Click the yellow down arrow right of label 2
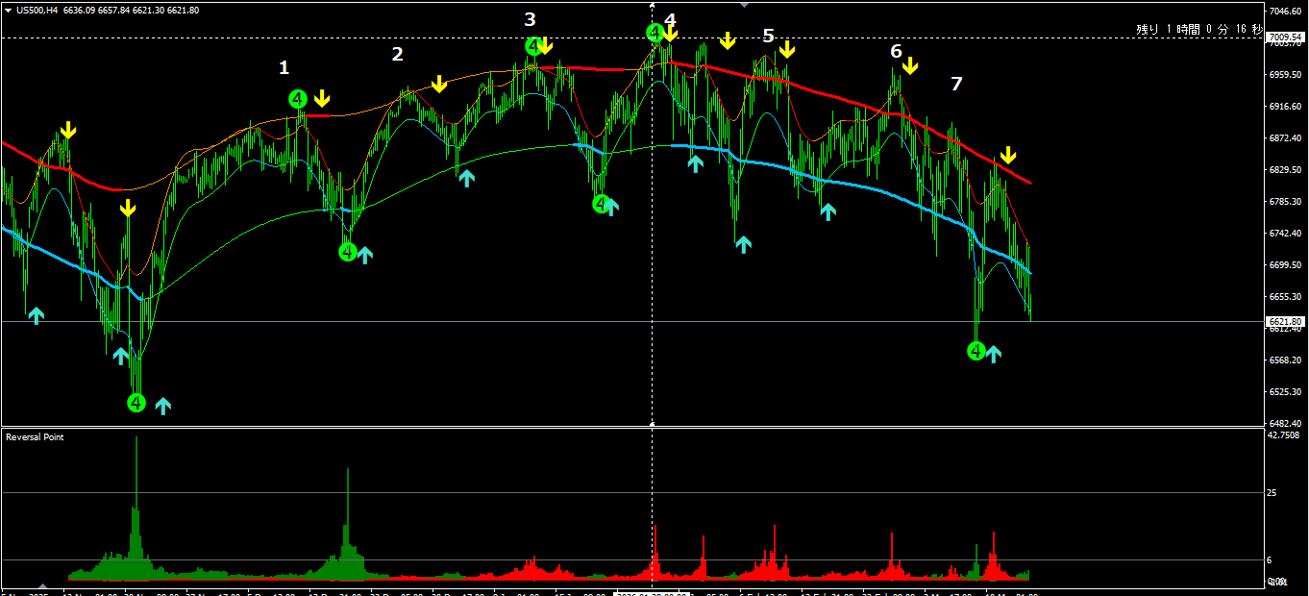 [x=439, y=85]
